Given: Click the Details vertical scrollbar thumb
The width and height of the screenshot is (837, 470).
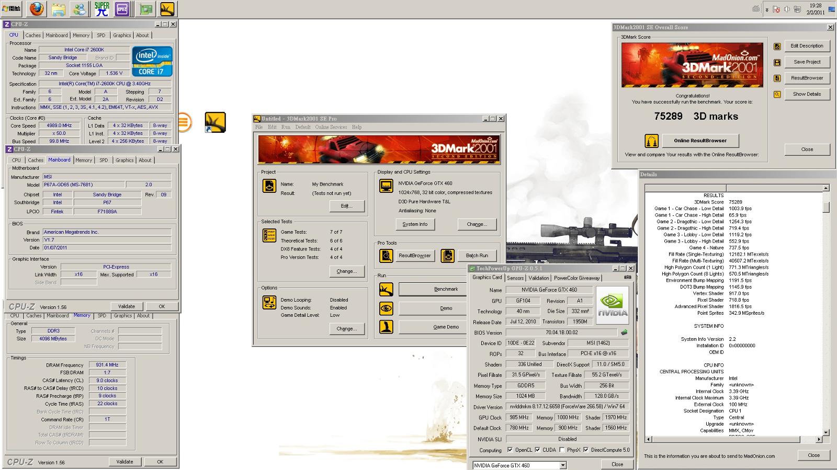Looking at the screenshot, I should pos(826,207).
